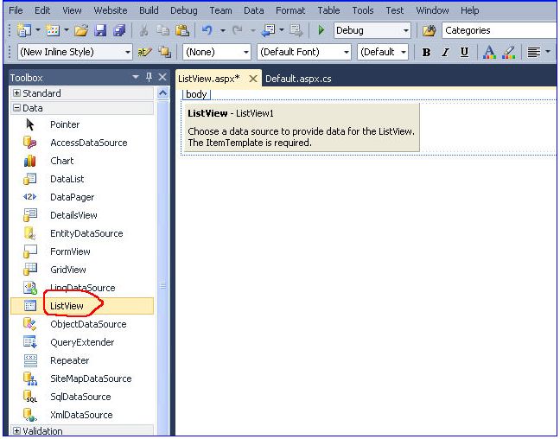
Task: Select the ListView control in Toolbox
Action: pyautogui.click(x=82, y=306)
